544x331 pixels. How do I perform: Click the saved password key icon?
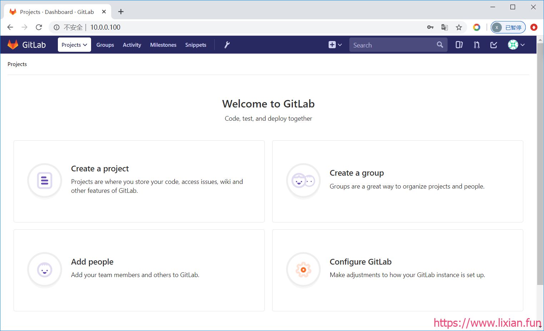point(430,27)
